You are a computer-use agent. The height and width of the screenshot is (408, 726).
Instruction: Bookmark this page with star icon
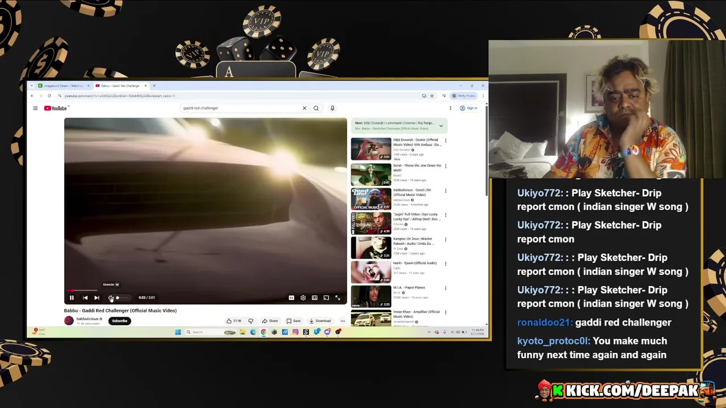tap(432, 96)
